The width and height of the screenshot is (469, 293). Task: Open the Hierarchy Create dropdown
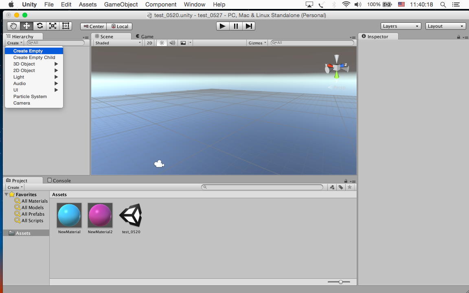click(x=15, y=43)
